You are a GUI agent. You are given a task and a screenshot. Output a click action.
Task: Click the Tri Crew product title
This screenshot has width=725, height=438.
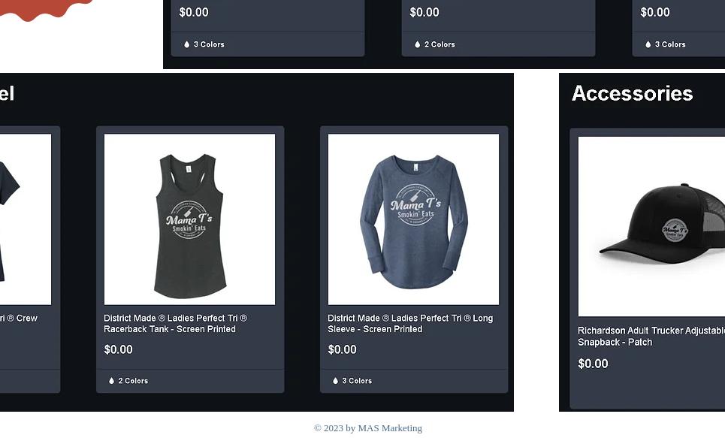tap(19, 319)
